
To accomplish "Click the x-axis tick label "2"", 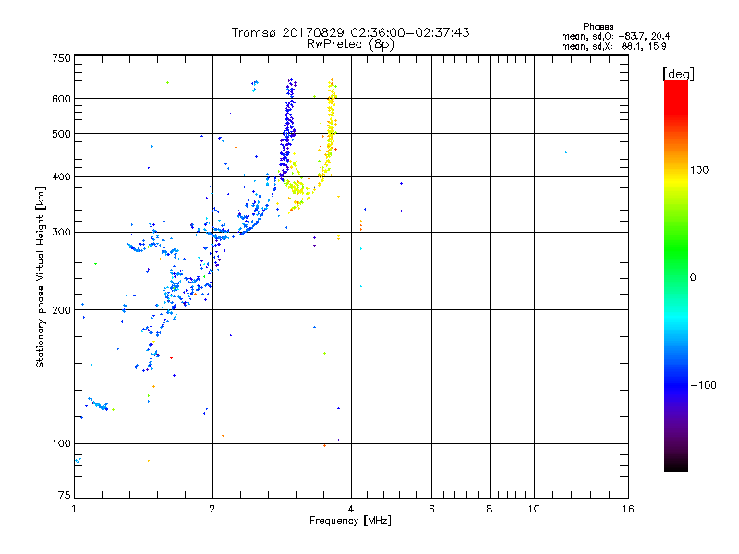I will (x=212, y=509).
